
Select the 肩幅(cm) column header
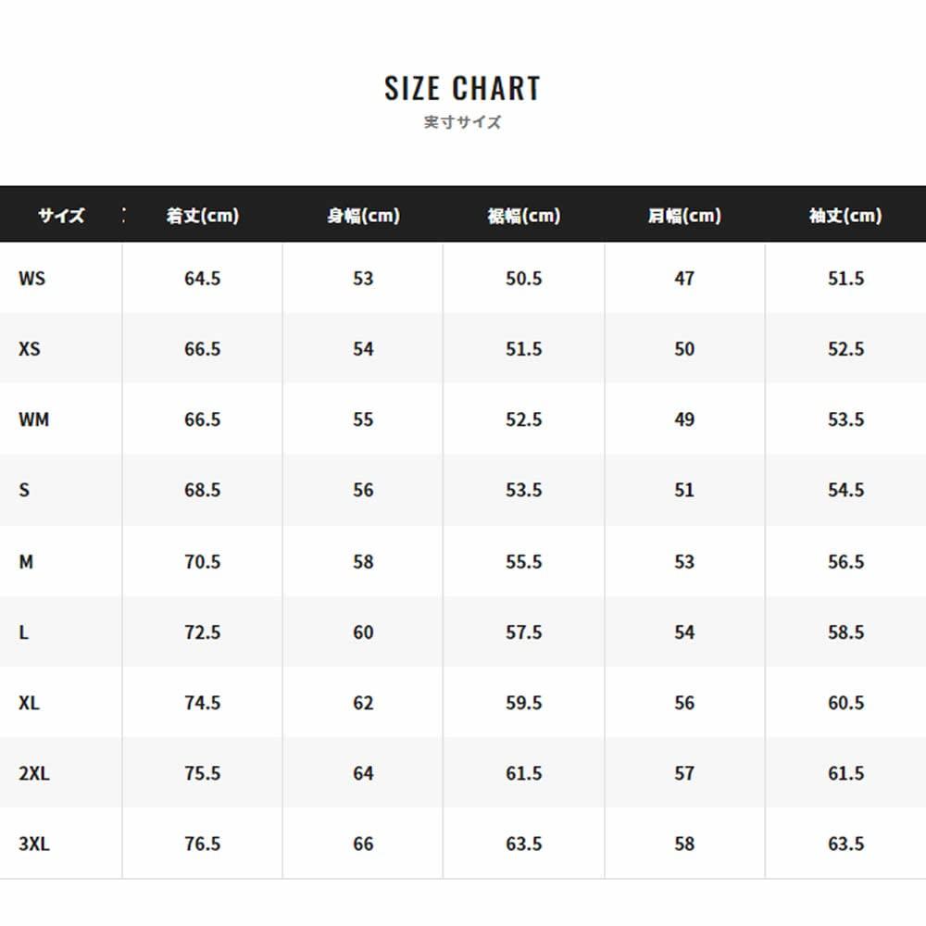pos(684,216)
